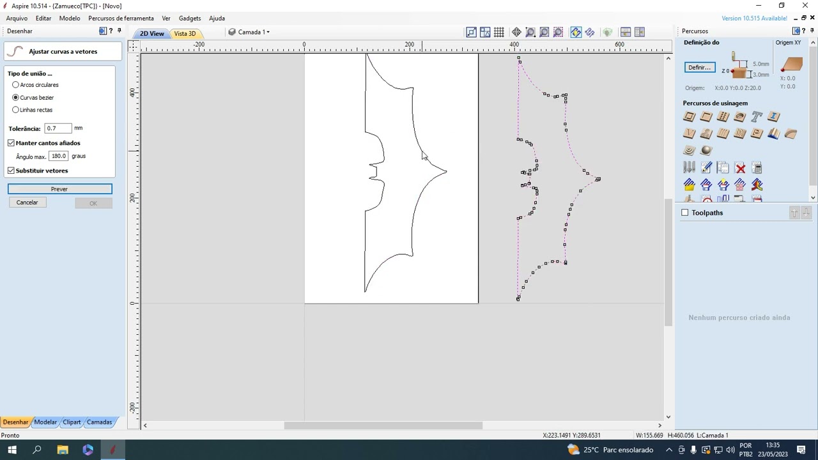Screen dimensions: 818x460
Task: Pin the Percursos panel
Action: [812, 31]
